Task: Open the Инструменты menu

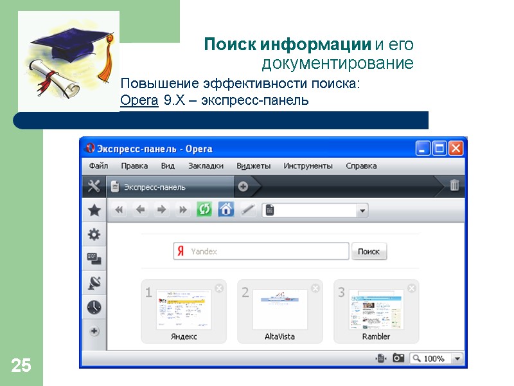Action: [x=308, y=166]
